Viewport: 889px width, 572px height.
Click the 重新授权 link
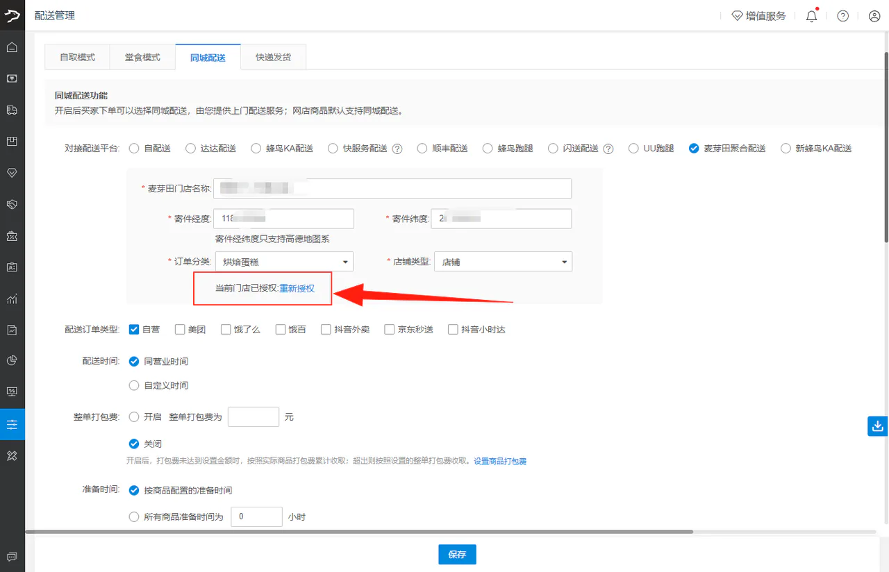(x=297, y=288)
